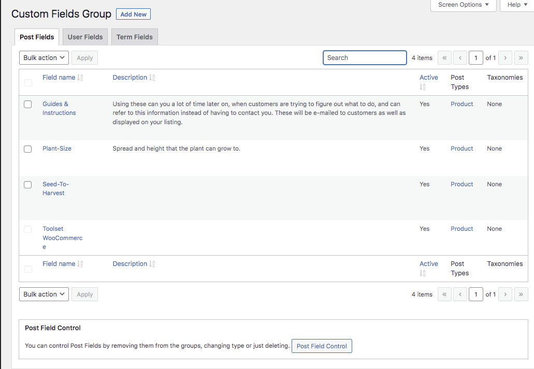Open the top Bulk action dropdown
The width and height of the screenshot is (534, 369).
[44, 58]
